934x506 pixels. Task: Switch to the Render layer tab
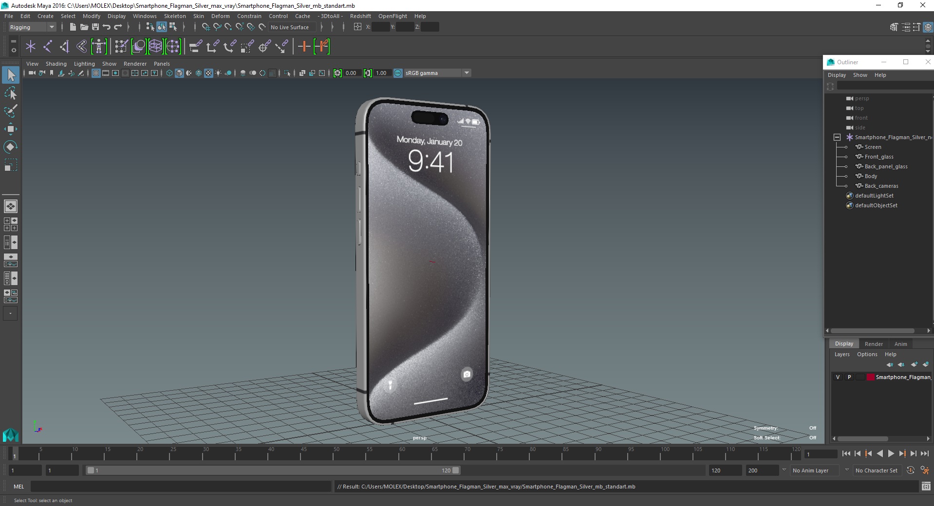pyautogui.click(x=874, y=344)
